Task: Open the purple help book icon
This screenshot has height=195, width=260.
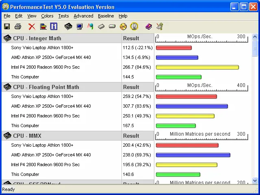Action: coord(149,26)
